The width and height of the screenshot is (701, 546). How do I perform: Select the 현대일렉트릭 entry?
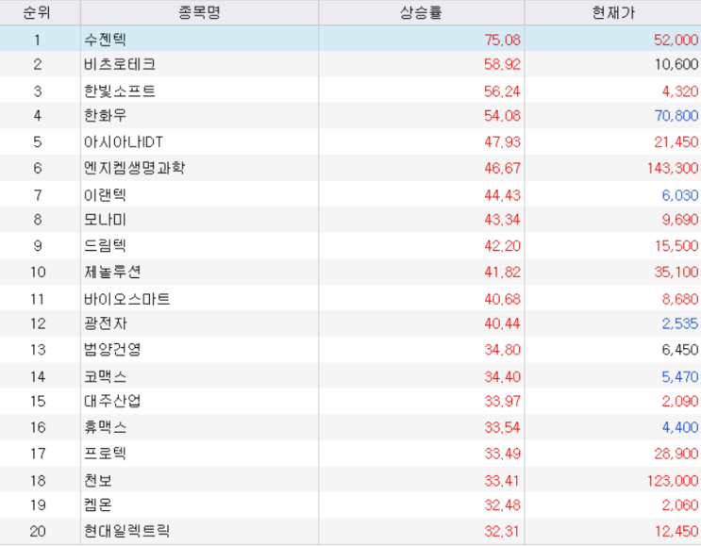(127, 531)
